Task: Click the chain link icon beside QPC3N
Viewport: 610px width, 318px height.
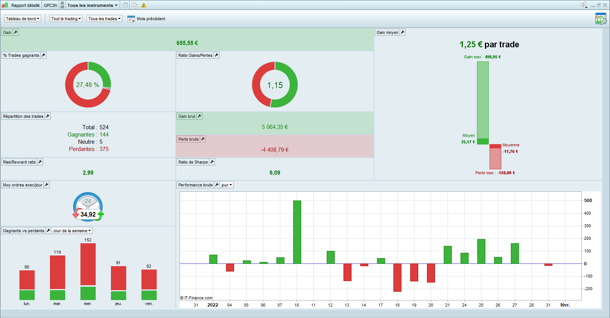Action: point(63,5)
